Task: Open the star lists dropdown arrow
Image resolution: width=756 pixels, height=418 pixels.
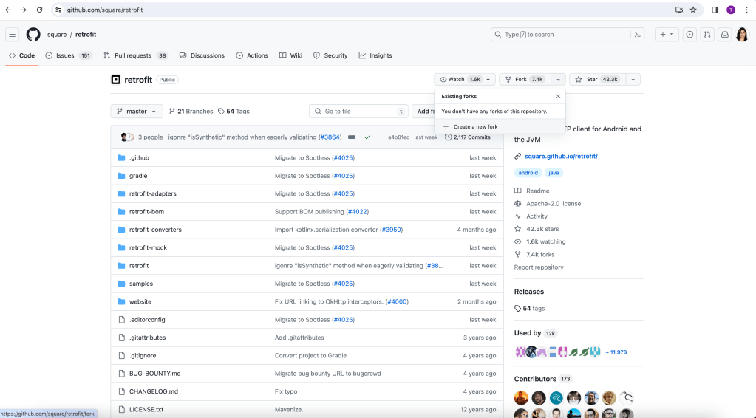Action: (633, 79)
